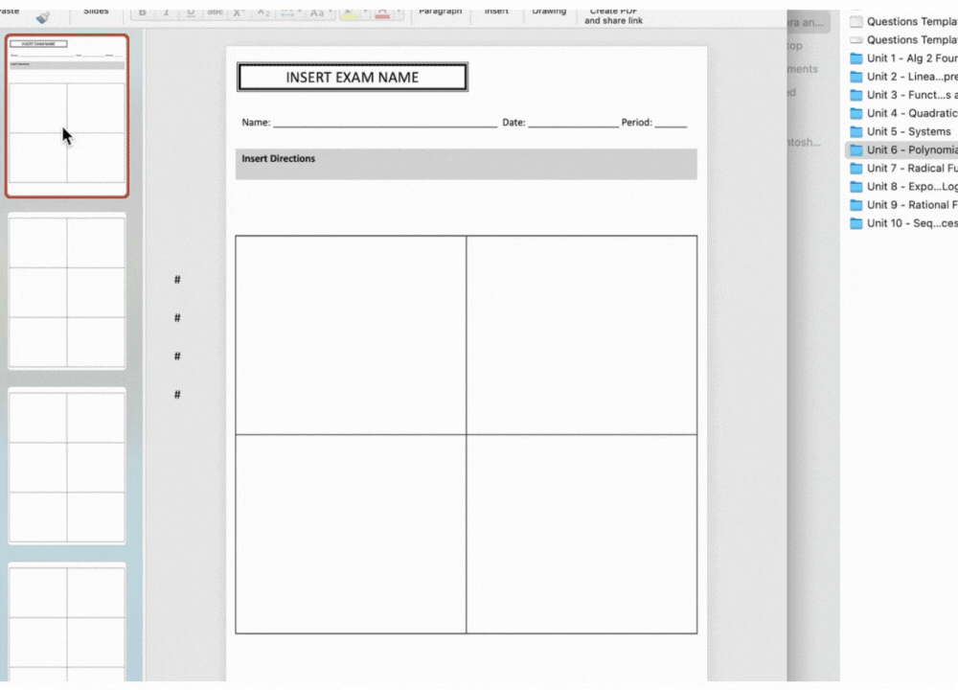Click the Format Painter brush icon
This screenshot has height=690, width=958.
tap(42, 16)
